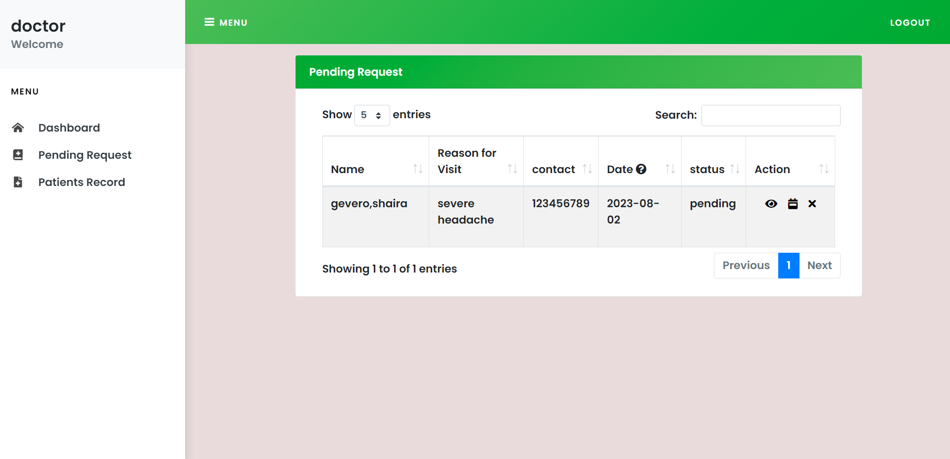This screenshot has width=950, height=459.
Task: Click the Pending Request sidebar icon
Action: pyautogui.click(x=18, y=155)
